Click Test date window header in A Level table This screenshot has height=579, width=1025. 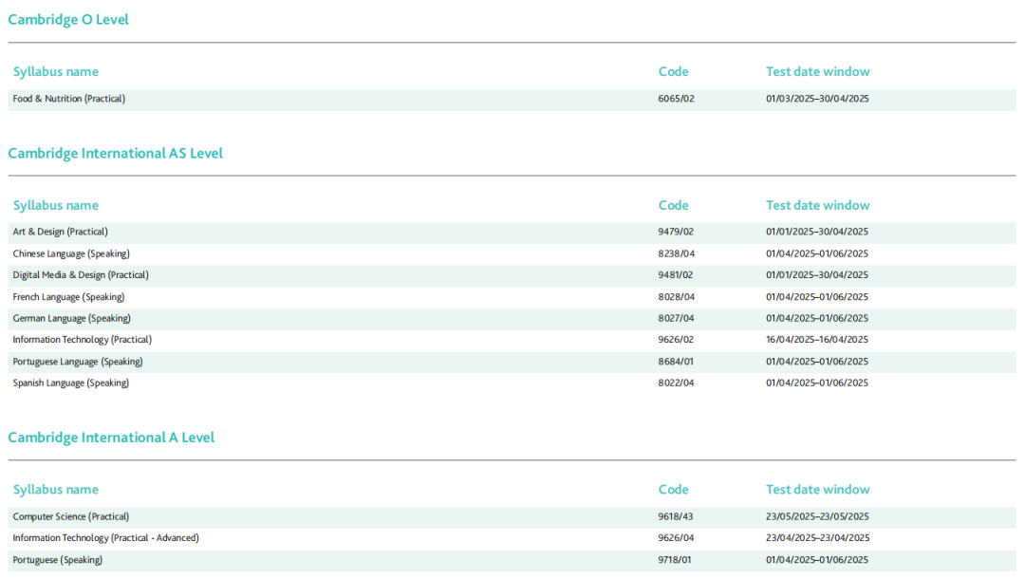(x=818, y=490)
